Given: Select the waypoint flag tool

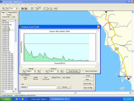Looking at the screenshot, I should click(44, 8).
